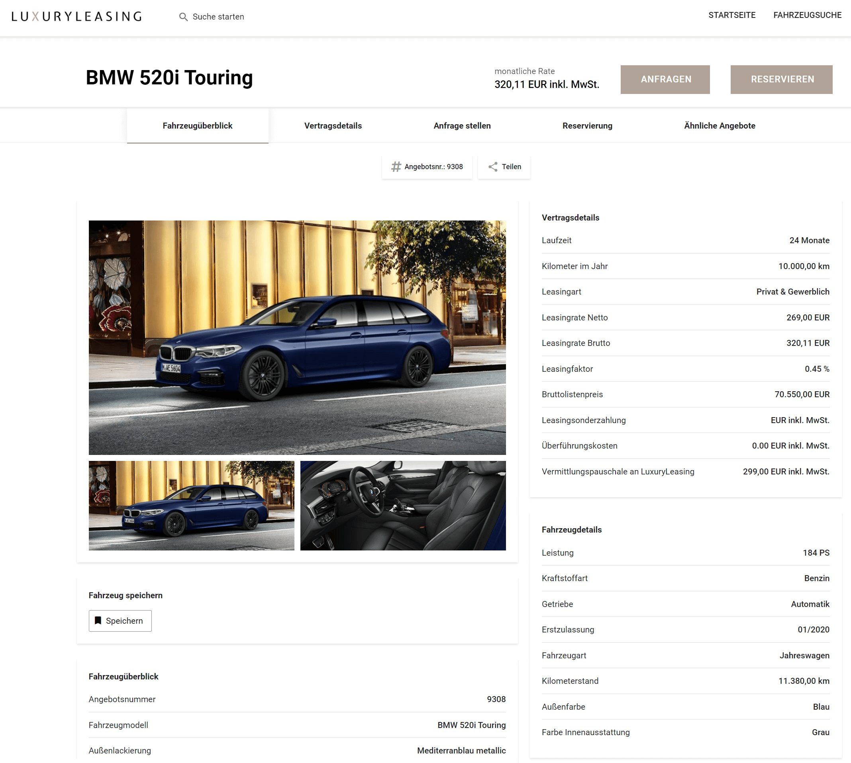The height and width of the screenshot is (763, 851).
Task: Open the Fahrzeugüberblick tab
Action: coord(198,126)
